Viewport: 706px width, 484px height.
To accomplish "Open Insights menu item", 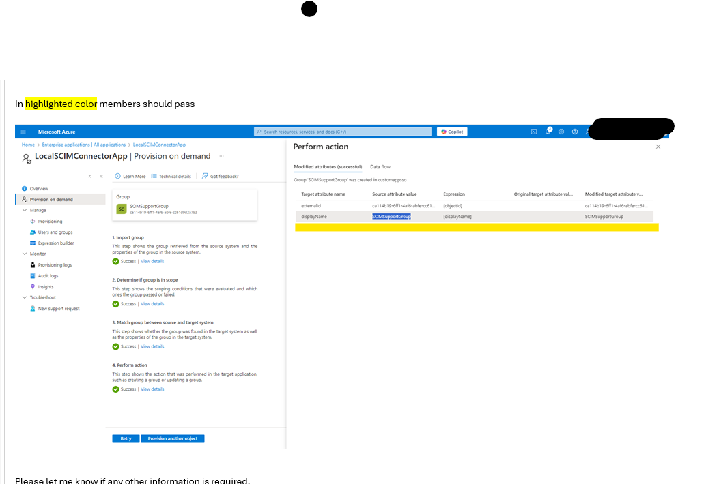I will click(46, 287).
